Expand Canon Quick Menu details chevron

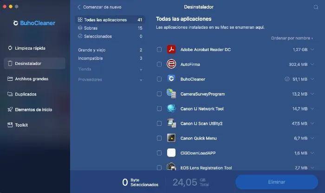coord(312,138)
